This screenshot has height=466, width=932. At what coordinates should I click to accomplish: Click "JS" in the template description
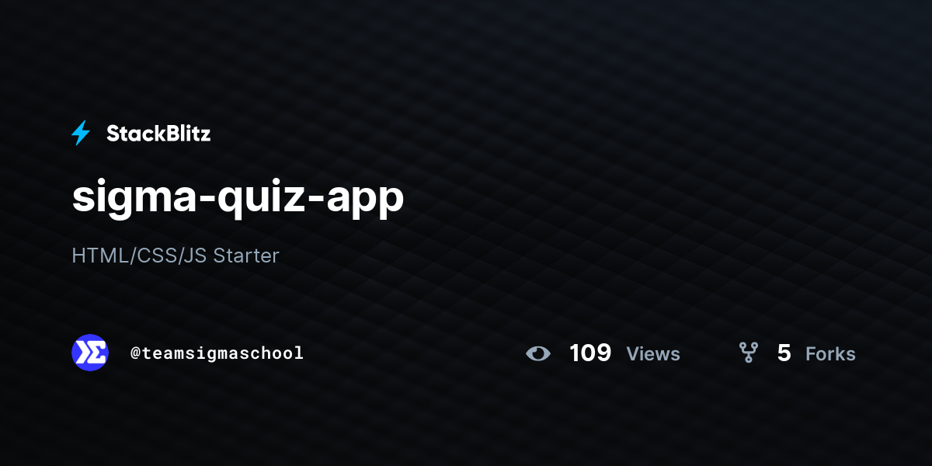point(196,256)
